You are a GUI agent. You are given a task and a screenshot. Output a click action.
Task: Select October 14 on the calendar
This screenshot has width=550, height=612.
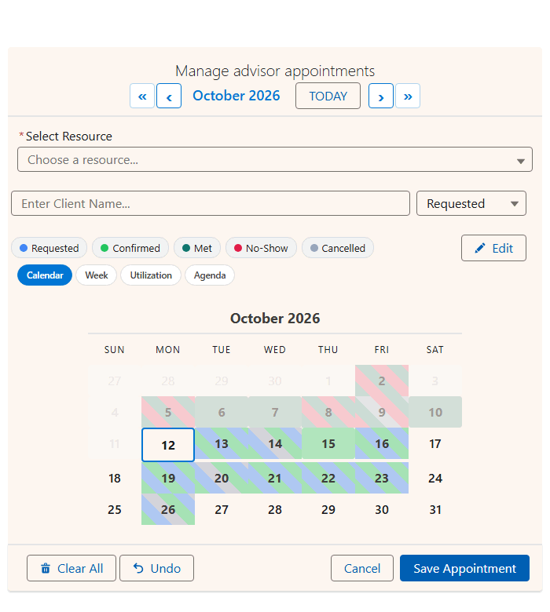tap(275, 444)
